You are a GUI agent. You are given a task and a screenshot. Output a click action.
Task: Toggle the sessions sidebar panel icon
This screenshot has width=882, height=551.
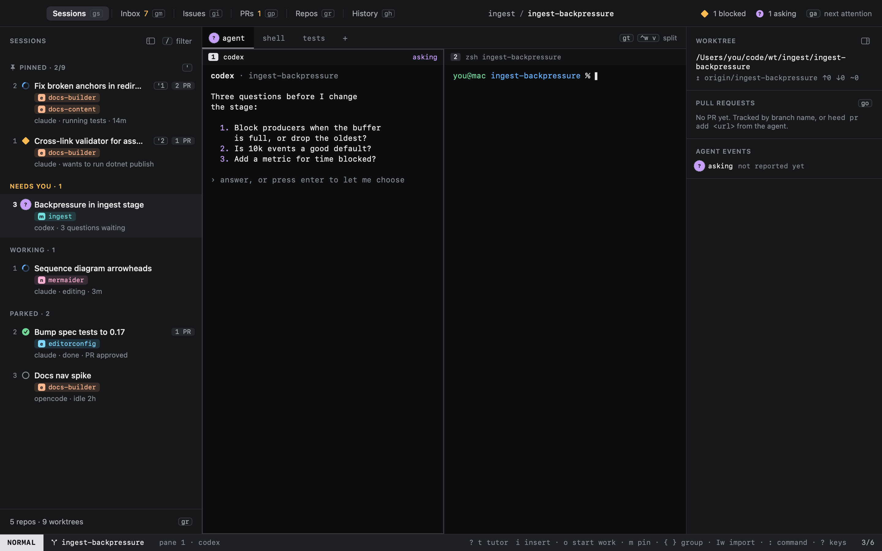(x=151, y=41)
